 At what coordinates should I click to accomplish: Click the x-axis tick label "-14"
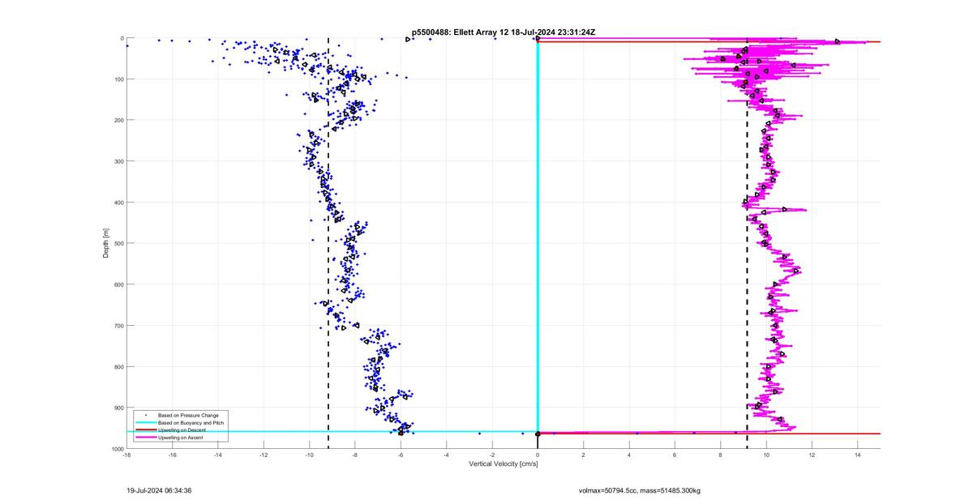pos(218,455)
